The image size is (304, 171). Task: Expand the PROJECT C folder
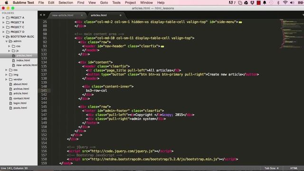coord(3,27)
